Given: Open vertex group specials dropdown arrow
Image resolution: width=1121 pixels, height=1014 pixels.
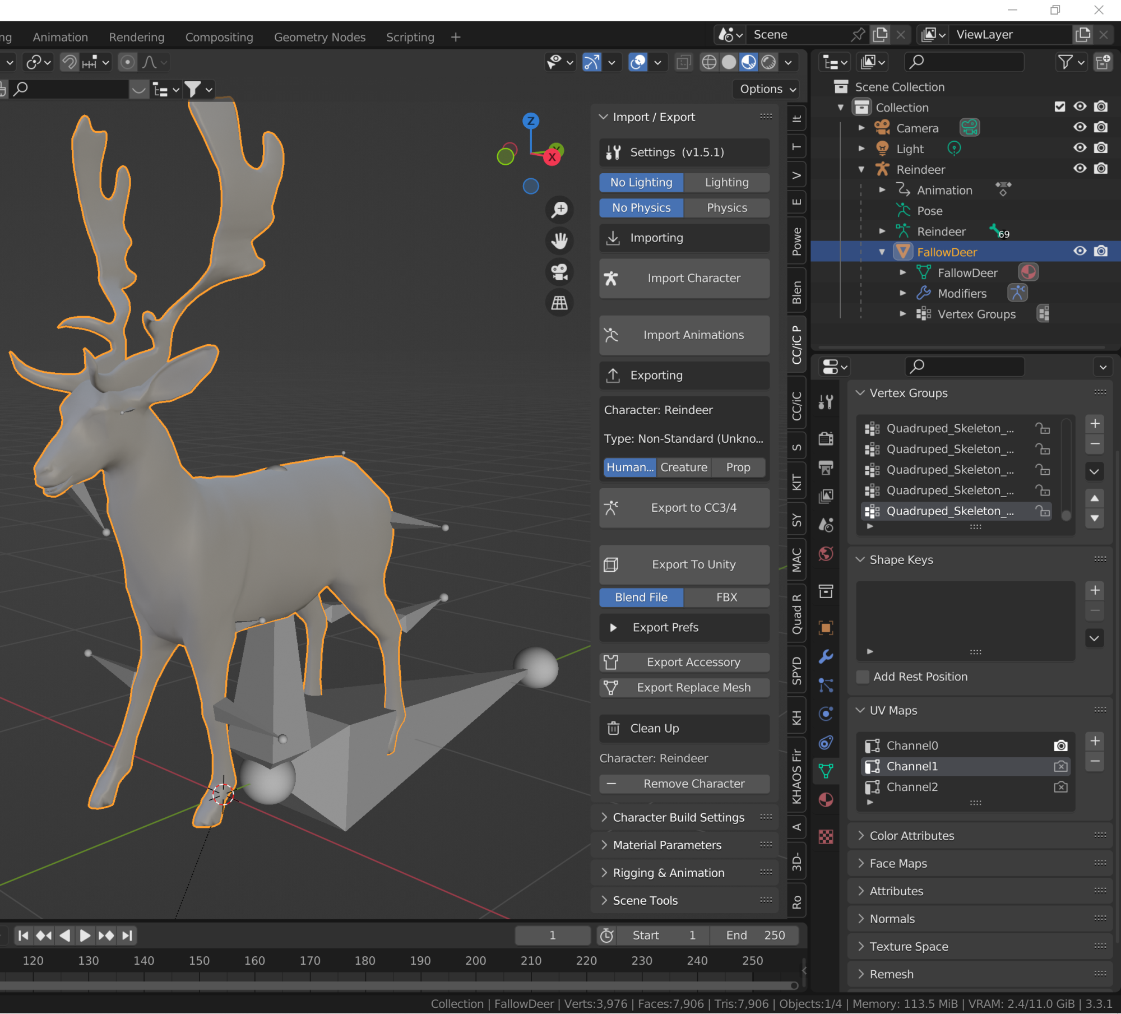Looking at the screenshot, I should point(1094,471).
